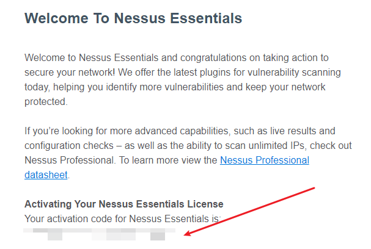Select the Welcome To Nessus Essentials heading
This screenshot has height=249, width=371.
133,18
